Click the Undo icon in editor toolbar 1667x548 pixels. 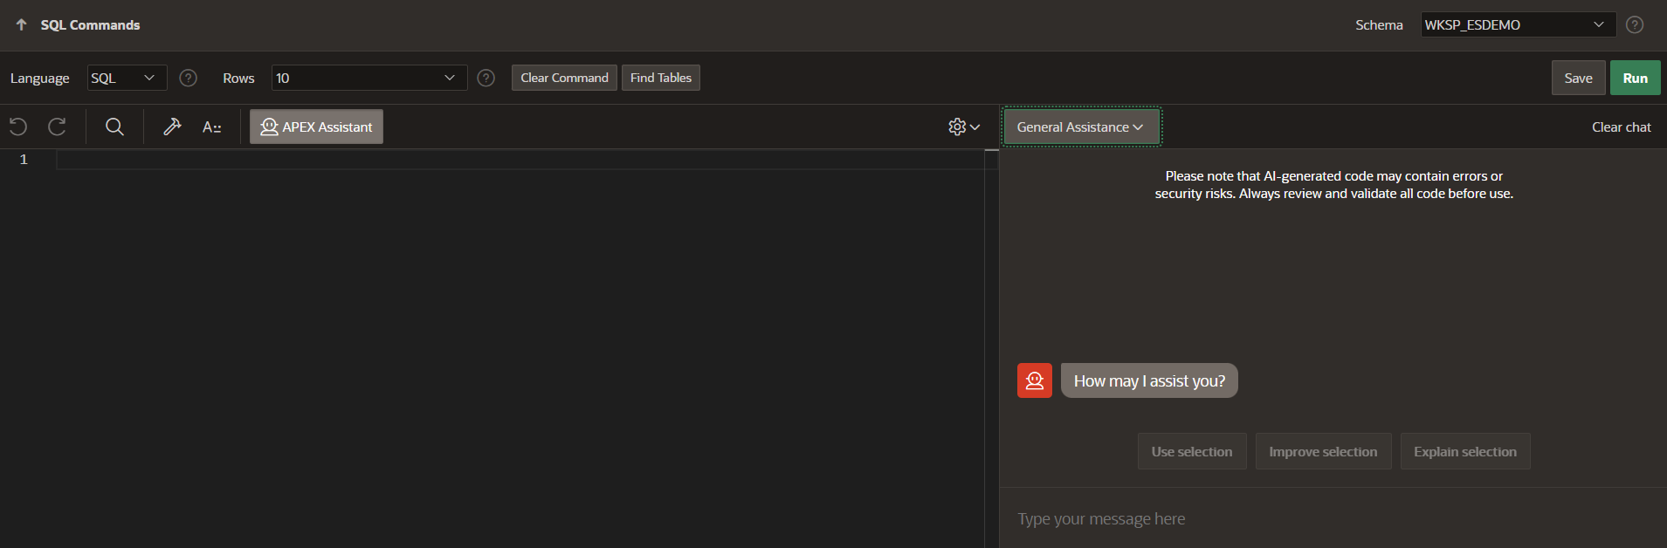[18, 127]
